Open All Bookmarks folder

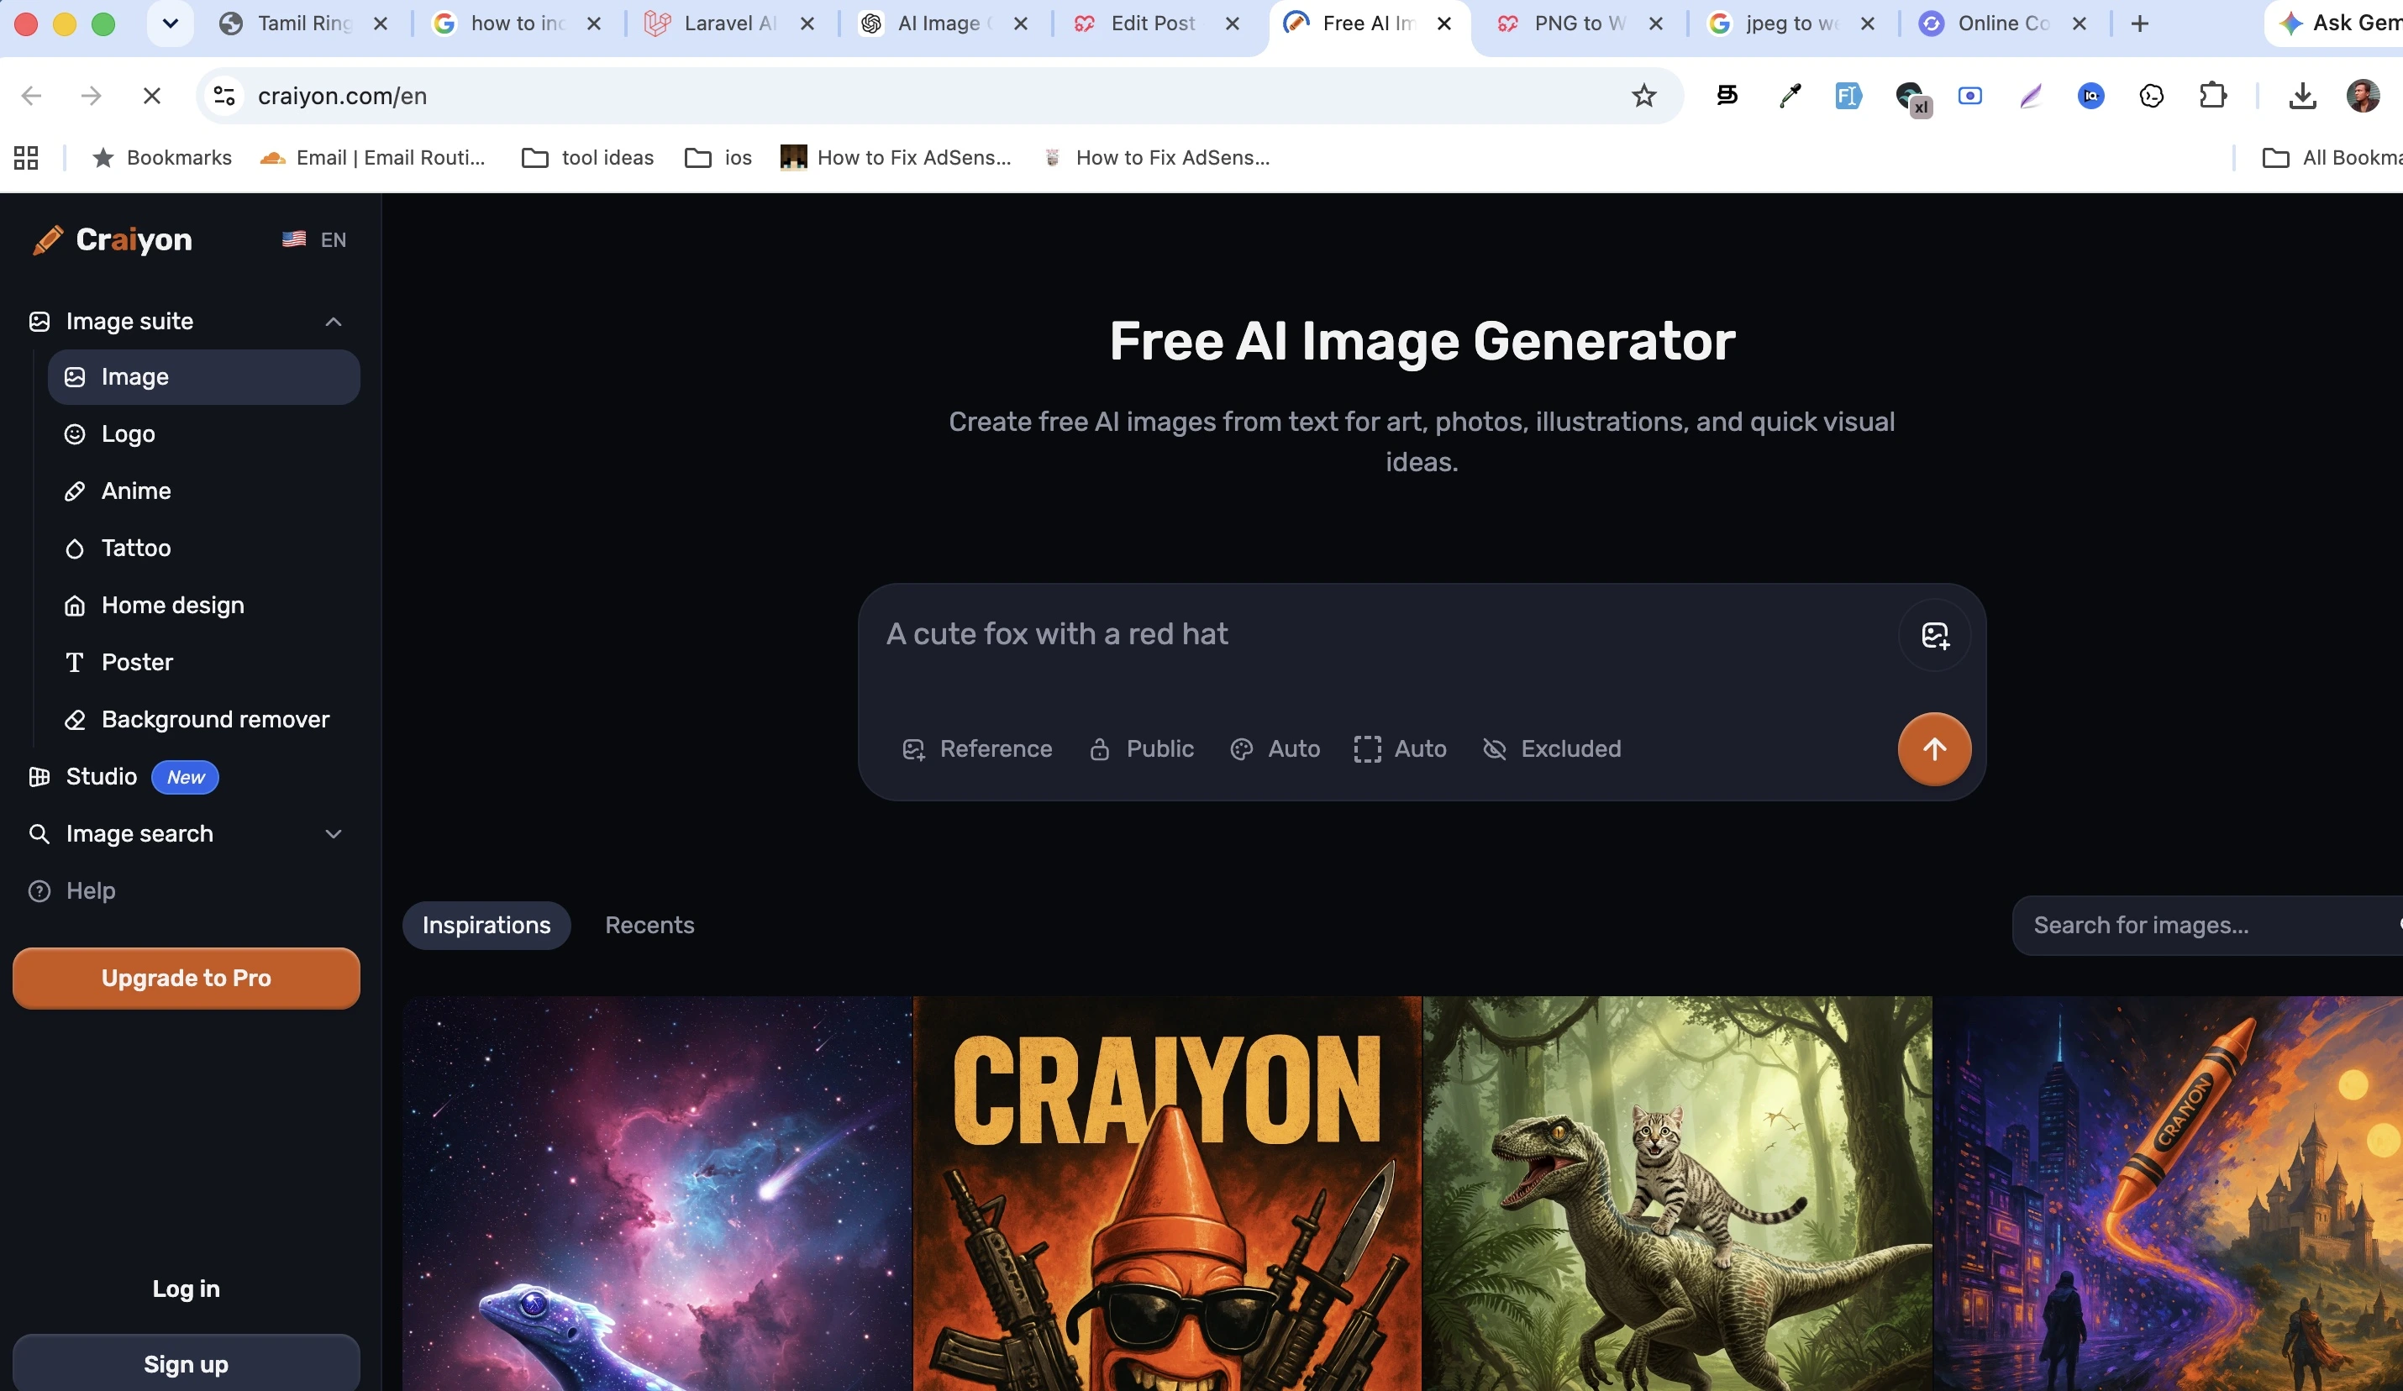point(2331,157)
